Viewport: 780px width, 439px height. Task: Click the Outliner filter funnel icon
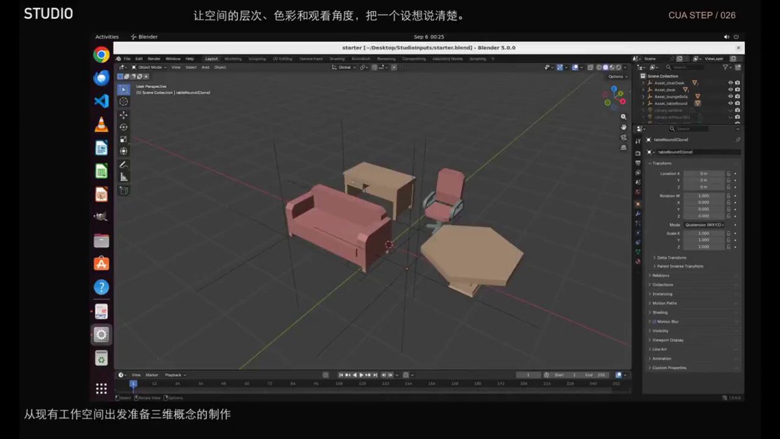point(726,67)
